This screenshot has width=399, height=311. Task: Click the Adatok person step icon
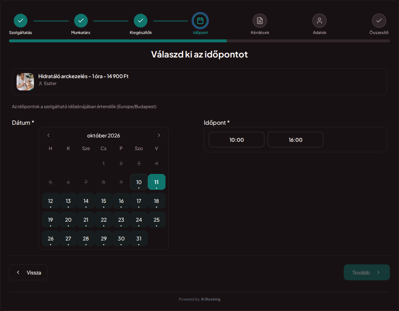coord(319,21)
